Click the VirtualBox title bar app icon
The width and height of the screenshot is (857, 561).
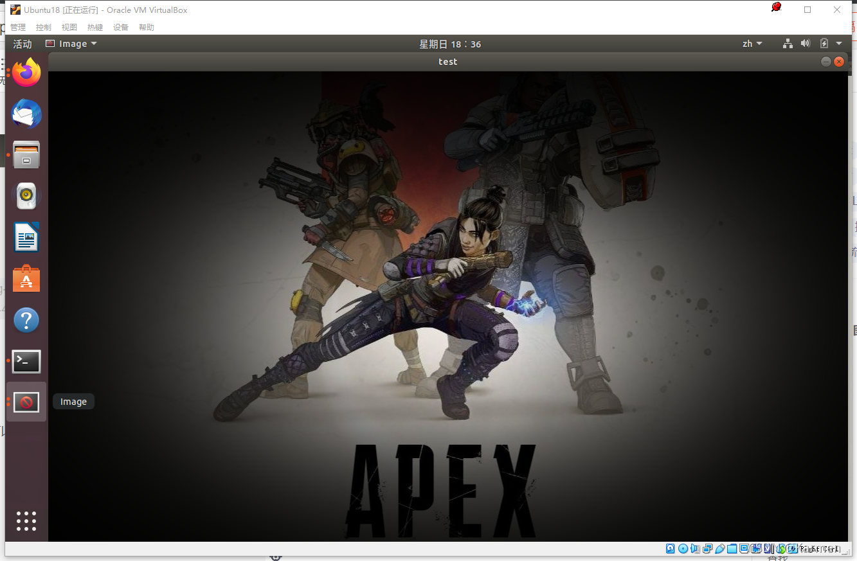[x=15, y=10]
